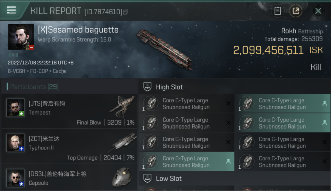View Sesamed baguette's character portrait
This screenshot has width=331, height=191.
tap(21, 37)
